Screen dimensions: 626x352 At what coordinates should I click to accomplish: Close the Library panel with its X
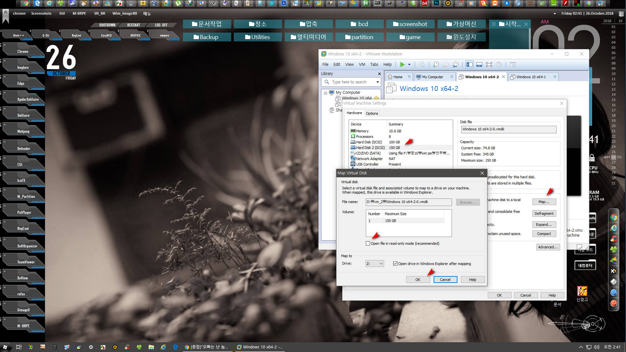tap(379, 74)
